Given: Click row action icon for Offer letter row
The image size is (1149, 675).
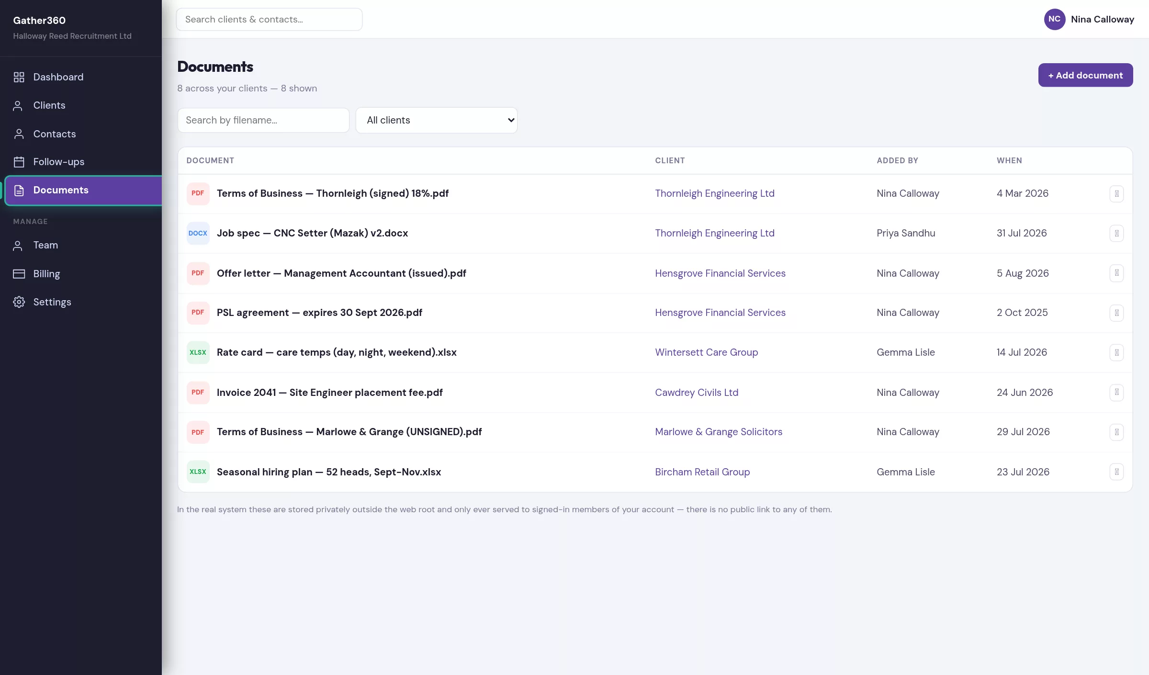Looking at the screenshot, I should click(x=1116, y=273).
